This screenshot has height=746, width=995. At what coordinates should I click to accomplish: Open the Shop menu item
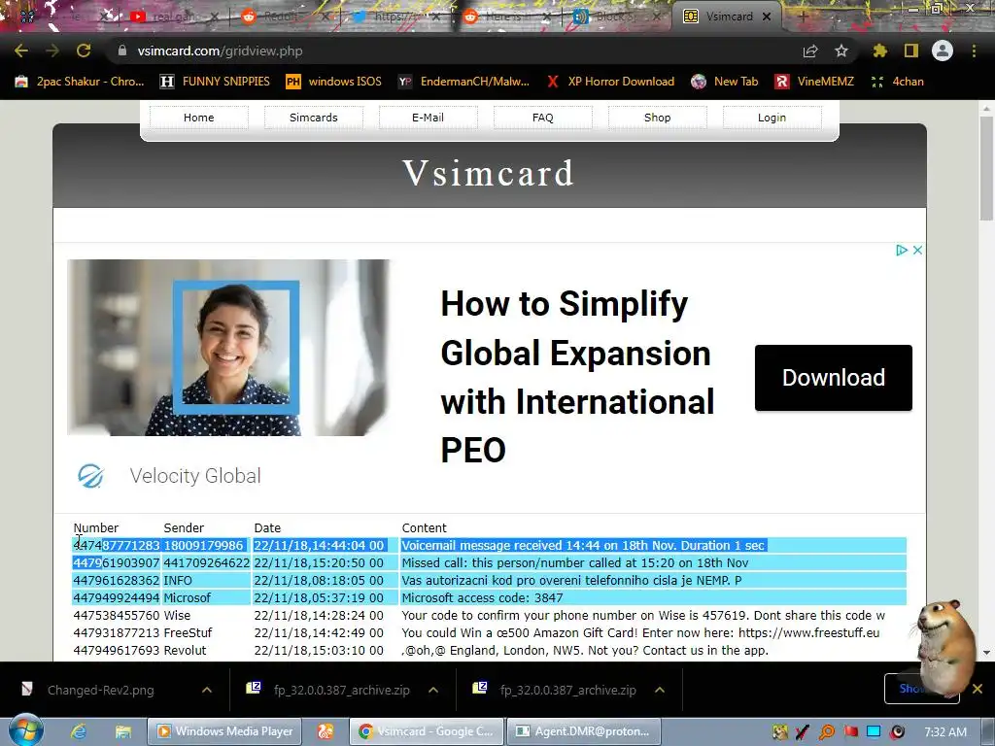[x=658, y=118]
